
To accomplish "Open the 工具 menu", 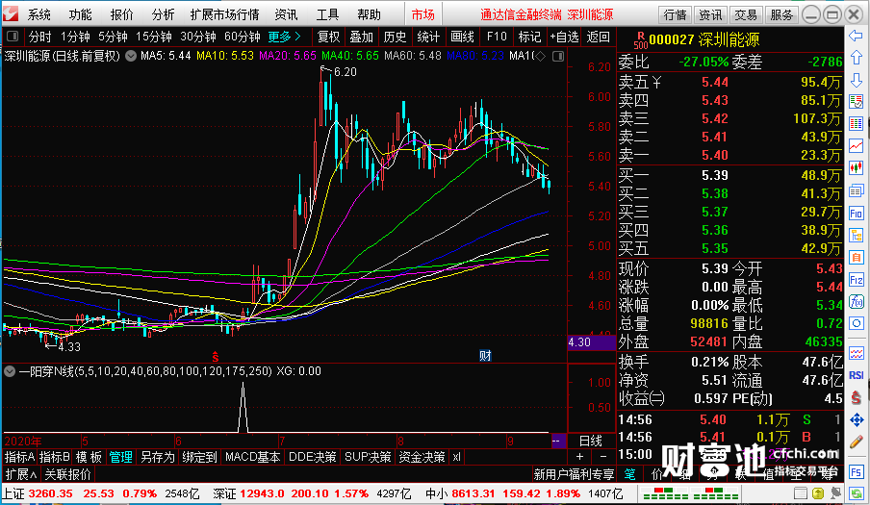I will [327, 15].
